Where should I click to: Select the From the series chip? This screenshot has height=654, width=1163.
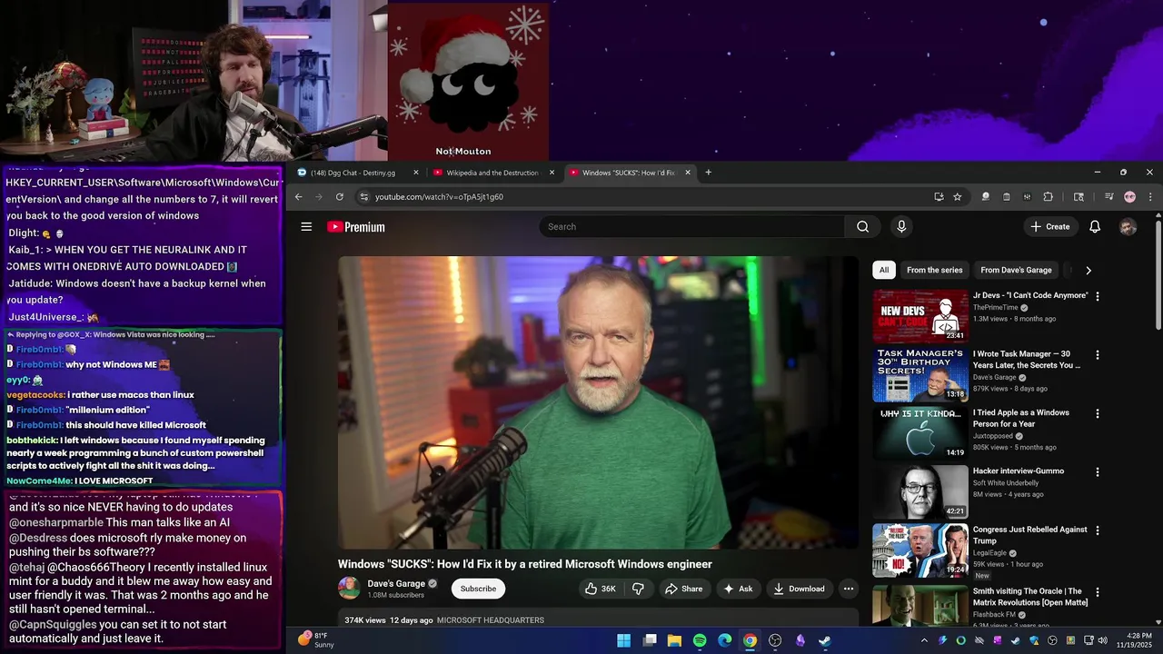[934, 270]
